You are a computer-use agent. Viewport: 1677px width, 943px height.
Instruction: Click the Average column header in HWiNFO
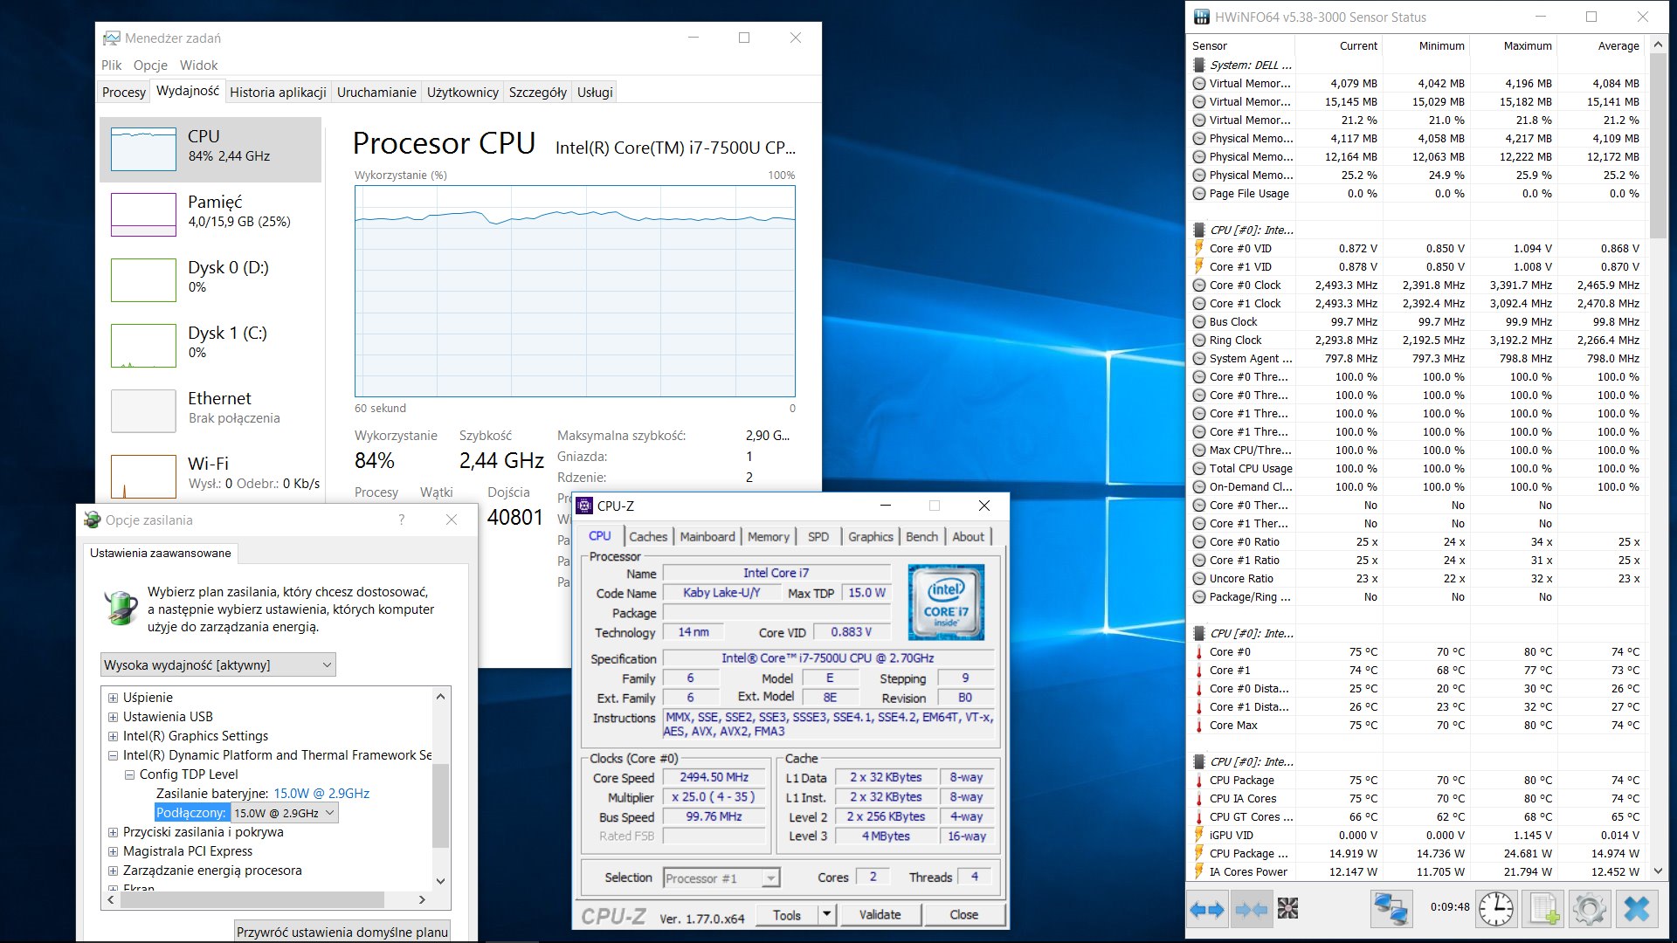1618,45
